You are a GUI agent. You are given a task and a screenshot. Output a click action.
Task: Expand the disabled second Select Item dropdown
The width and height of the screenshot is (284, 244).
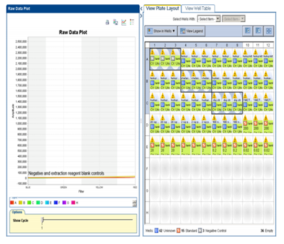tap(234, 19)
